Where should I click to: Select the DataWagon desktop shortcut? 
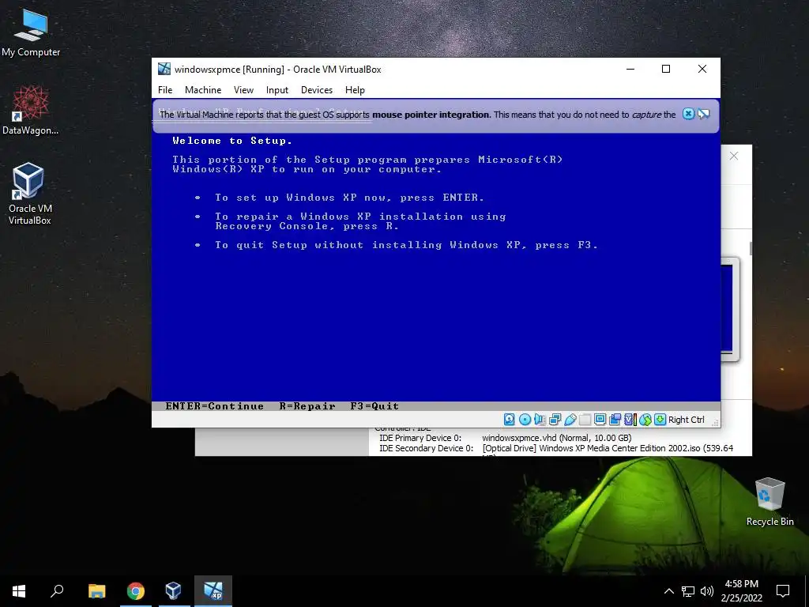tap(31, 111)
